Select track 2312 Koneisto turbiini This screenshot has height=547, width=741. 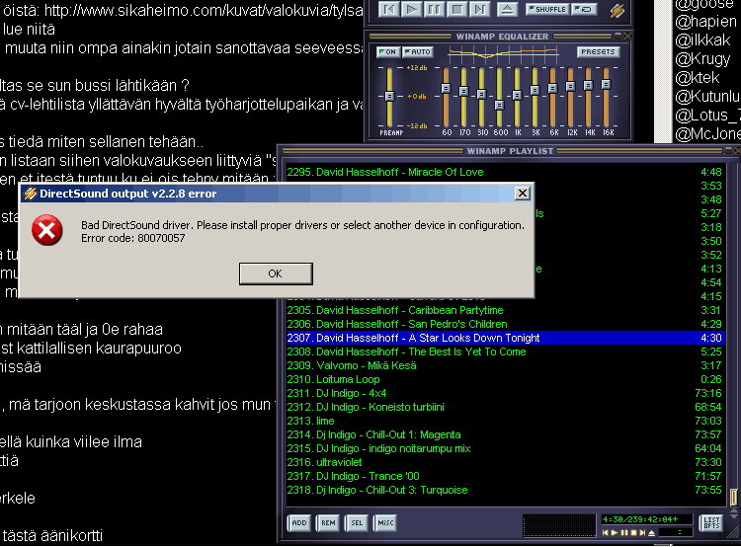505,407
